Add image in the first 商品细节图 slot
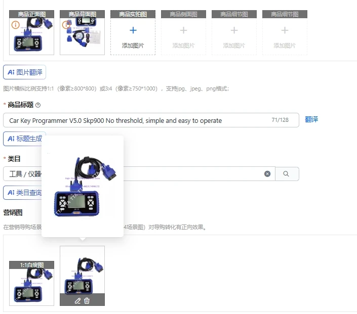The image size is (357, 314). click(234, 32)
